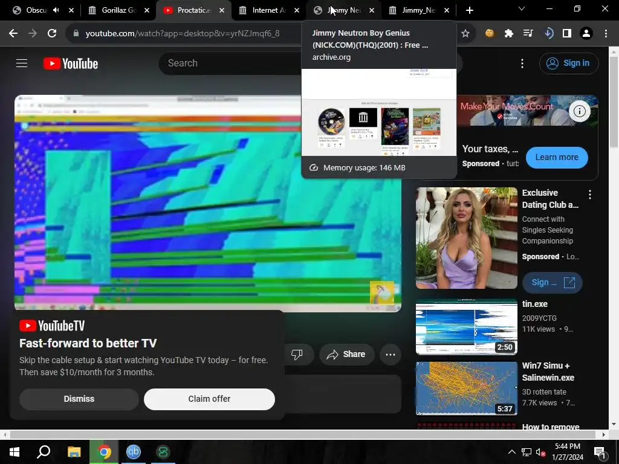The image size is (619, 464).
Task: Open Chrome downloads icon
Action: click(548, 34)
